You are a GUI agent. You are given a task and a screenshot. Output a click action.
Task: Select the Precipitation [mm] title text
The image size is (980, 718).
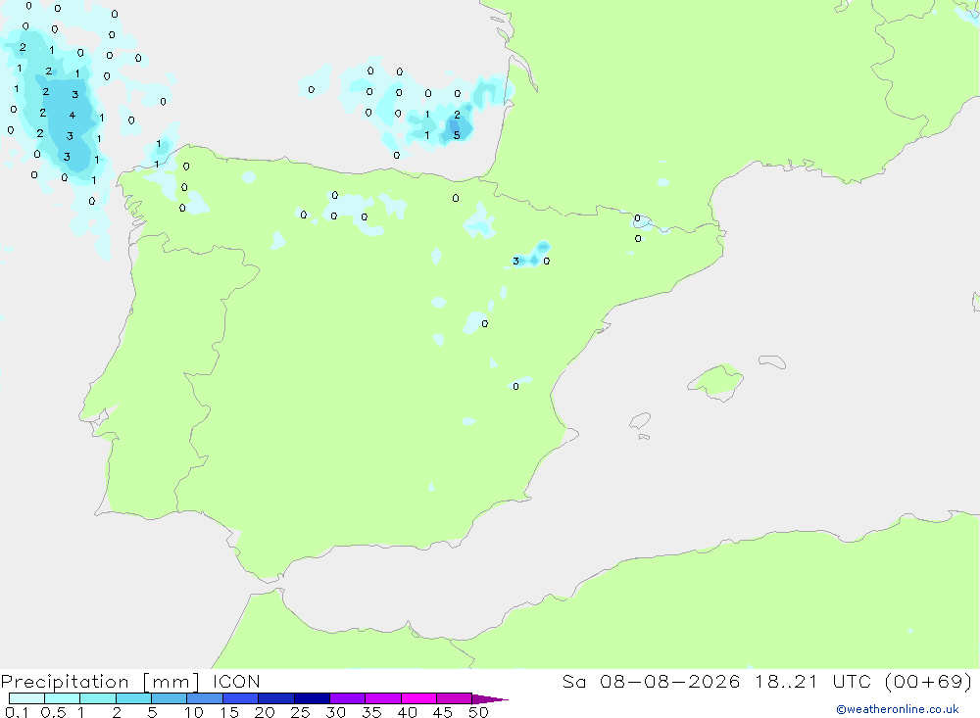pos(100,681)
